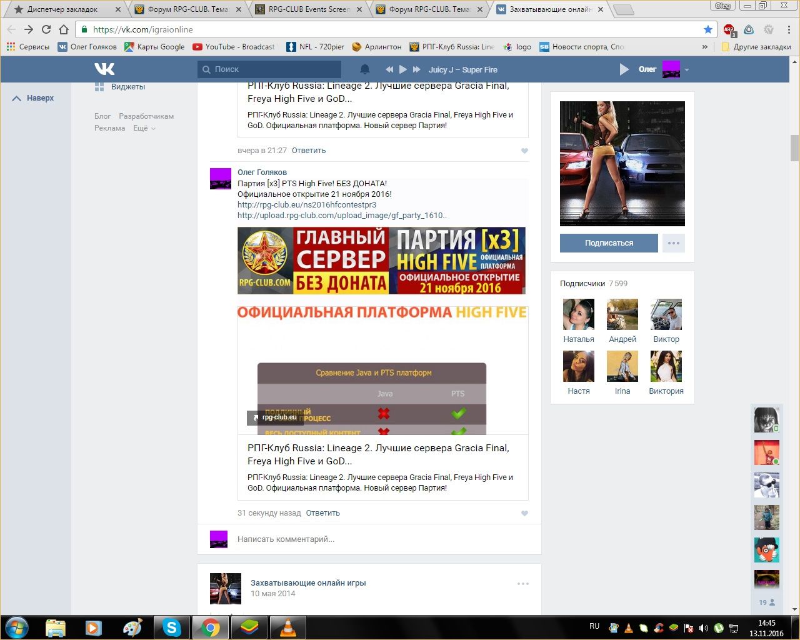
Task: Open the Adblock Plus extension icon
Action: point(729,29)
